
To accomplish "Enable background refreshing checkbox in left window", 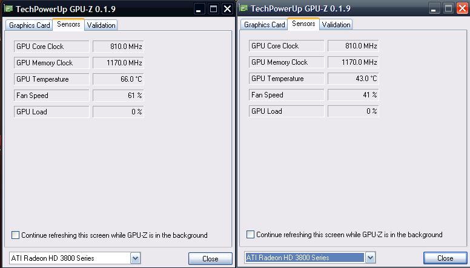I will tap(15, 235).
